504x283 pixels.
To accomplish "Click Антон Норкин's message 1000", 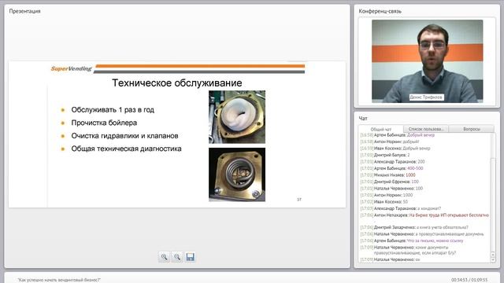I will 387,195.
